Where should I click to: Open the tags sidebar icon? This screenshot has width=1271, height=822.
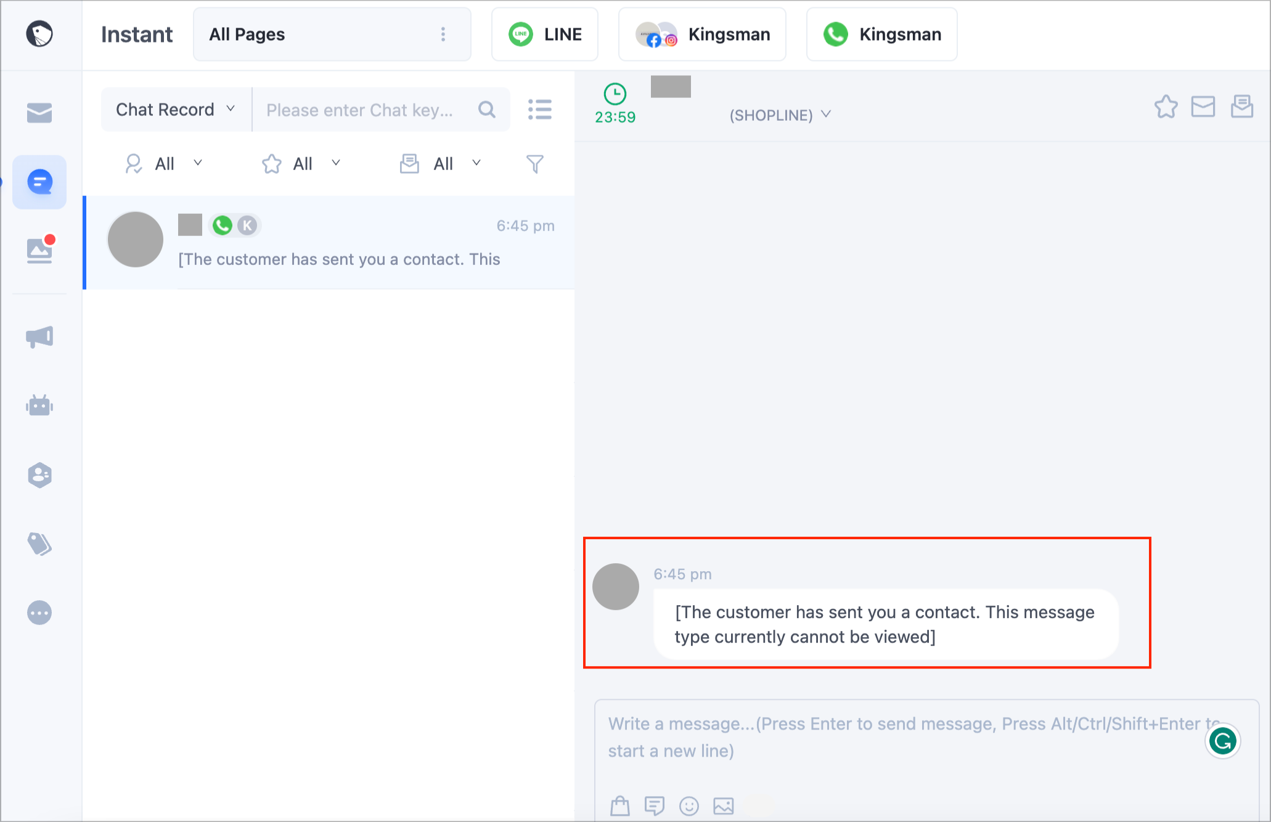(39, 543)
